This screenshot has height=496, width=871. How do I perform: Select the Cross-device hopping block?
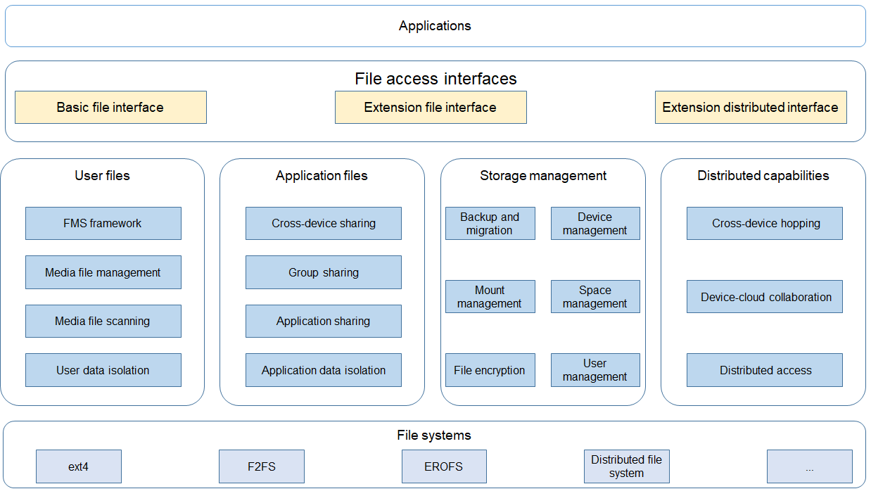[765, 223]
